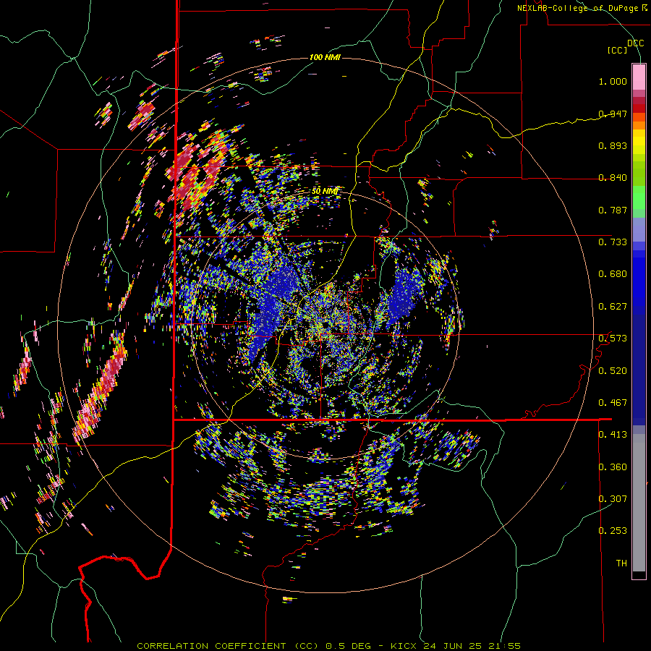Select the 0.360 legend value
Viewport: 651px width, 651px height.
click(613, 467)
